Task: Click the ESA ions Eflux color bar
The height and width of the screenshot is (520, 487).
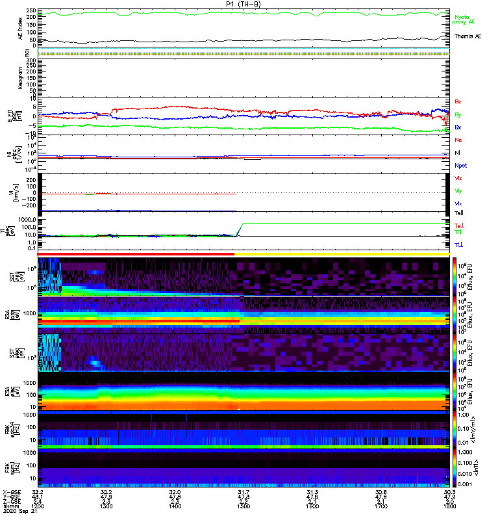Action: pos(455,315)
